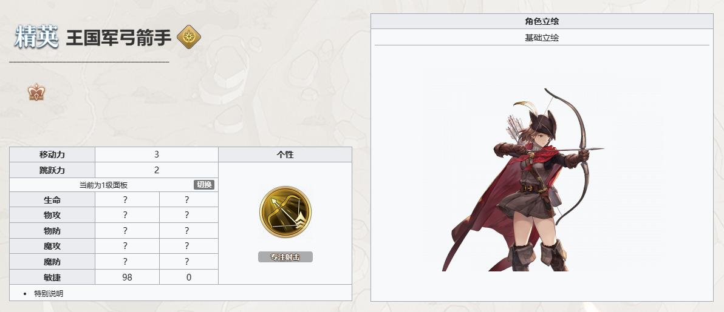Viewport: 724px width, 312px height.
Task: Toggle stats panel with 切换 button
Action: pos(203,185)
